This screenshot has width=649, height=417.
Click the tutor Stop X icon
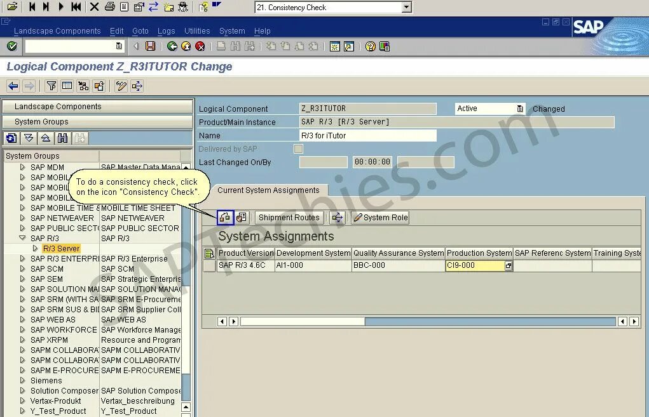(94, 6)
